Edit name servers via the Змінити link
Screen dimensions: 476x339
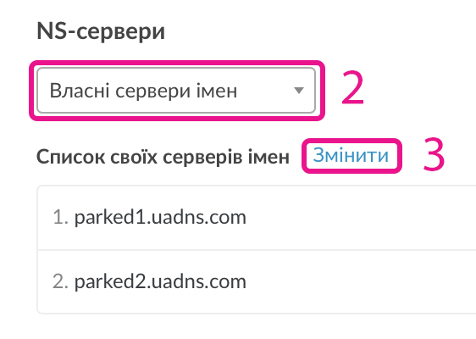(x=351, y=155)
